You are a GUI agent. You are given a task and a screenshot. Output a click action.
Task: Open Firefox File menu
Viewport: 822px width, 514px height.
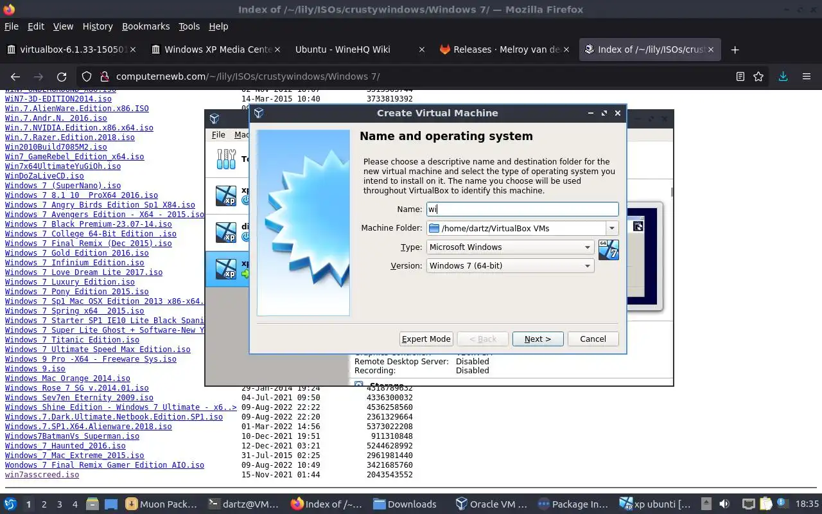[x=12, y=26]
